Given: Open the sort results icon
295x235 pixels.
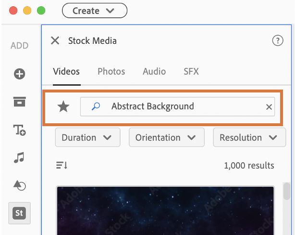Looking at the screenshot, I should click(x=62, y=165).
